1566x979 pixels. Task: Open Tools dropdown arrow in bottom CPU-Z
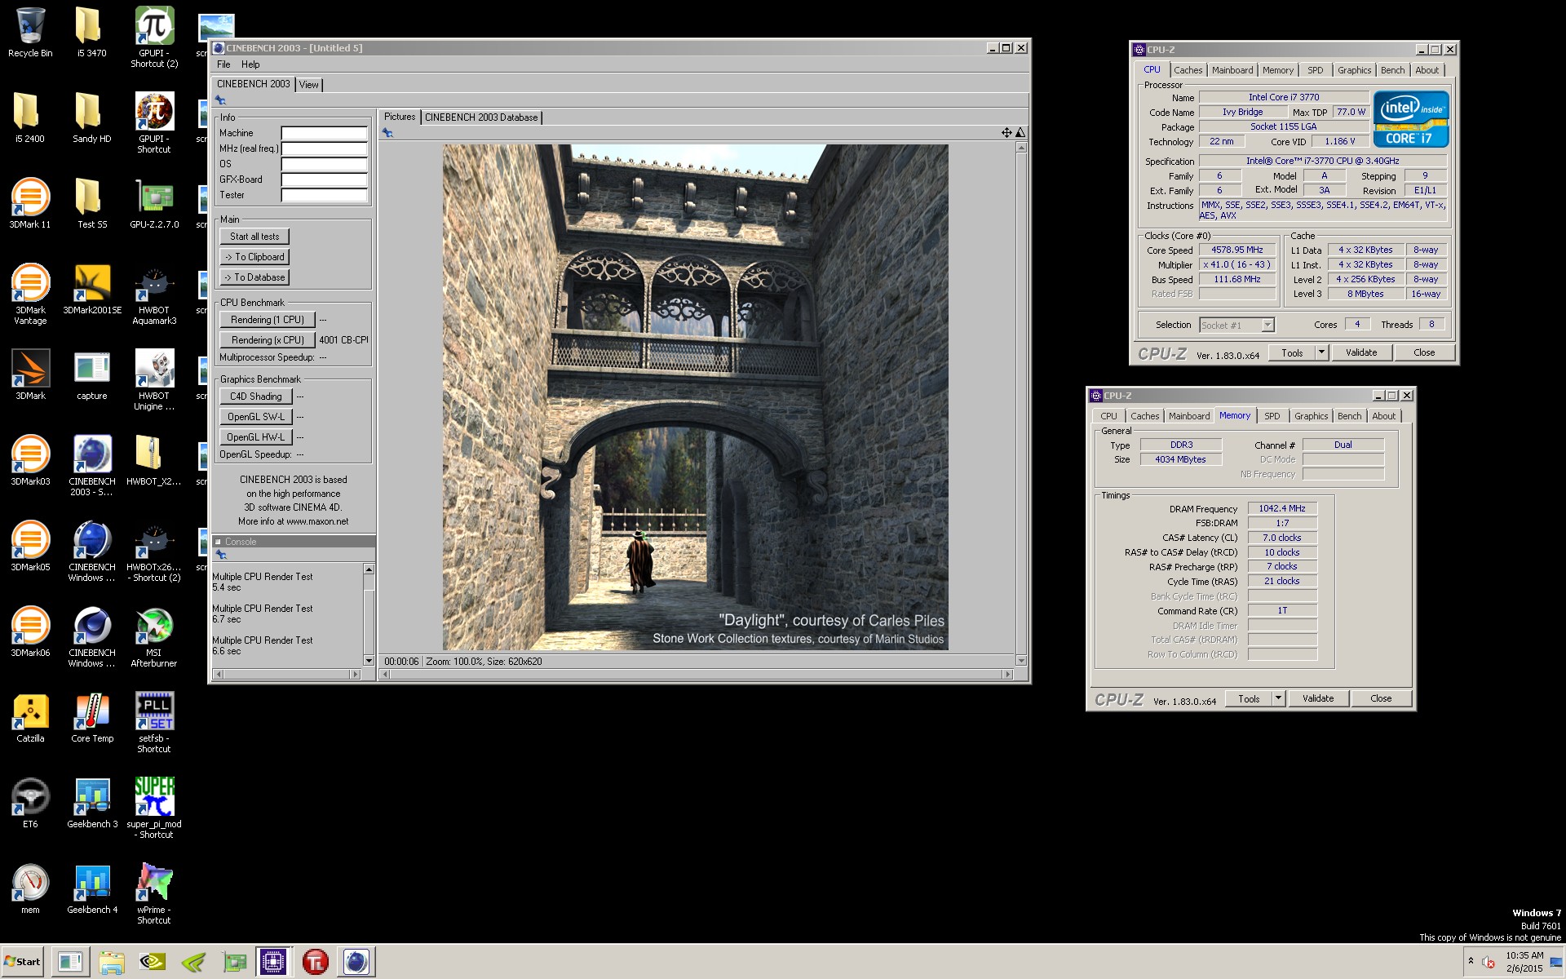tap(1278, 698)
